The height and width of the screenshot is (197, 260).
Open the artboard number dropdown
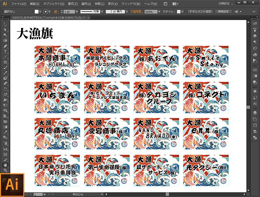(44, 194)
